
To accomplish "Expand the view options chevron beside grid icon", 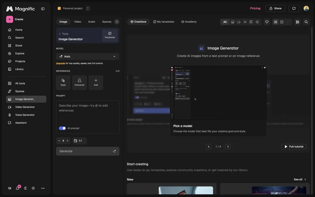I will (x=288, y=22).
